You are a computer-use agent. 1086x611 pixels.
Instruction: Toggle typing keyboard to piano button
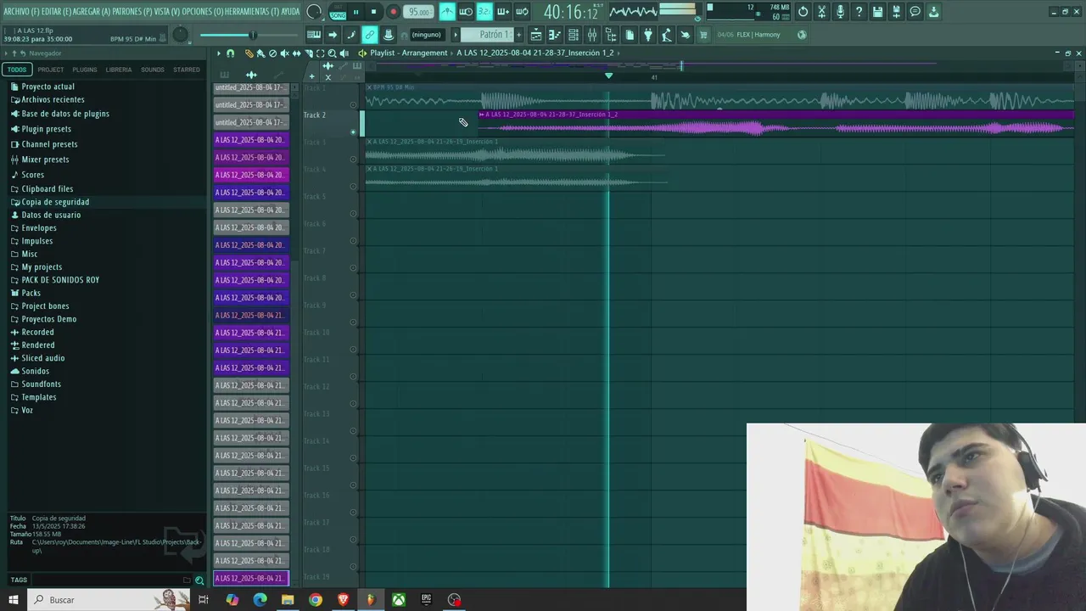click(x=313, y=35)
